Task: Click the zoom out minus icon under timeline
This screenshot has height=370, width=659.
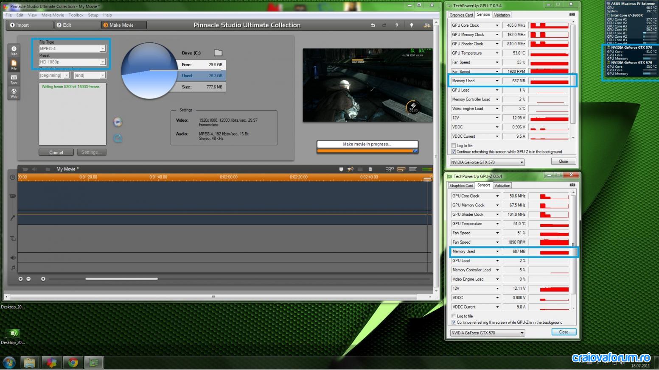Action: pyautogui.click(x=28, y=279)
